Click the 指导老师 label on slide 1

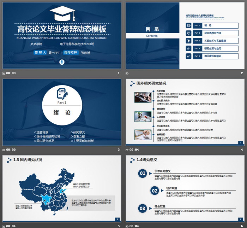tap(71, 52)
